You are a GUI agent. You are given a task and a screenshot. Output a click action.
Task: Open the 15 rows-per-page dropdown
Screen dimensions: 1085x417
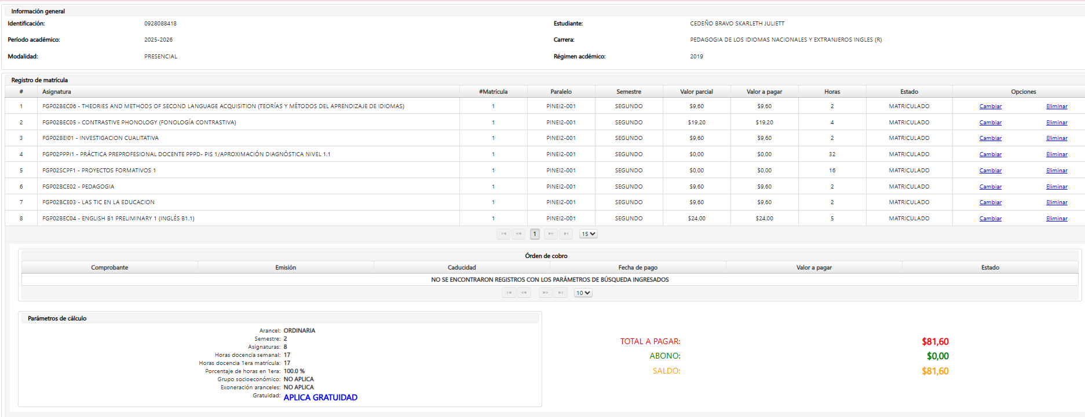[x=588, y=234]
